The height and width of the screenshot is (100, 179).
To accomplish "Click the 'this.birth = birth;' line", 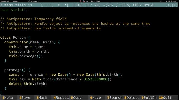I will (29, 51).
